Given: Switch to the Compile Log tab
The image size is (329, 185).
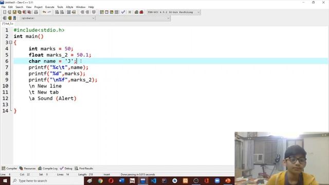Looking at the screenshot, I should click(48, 168).
